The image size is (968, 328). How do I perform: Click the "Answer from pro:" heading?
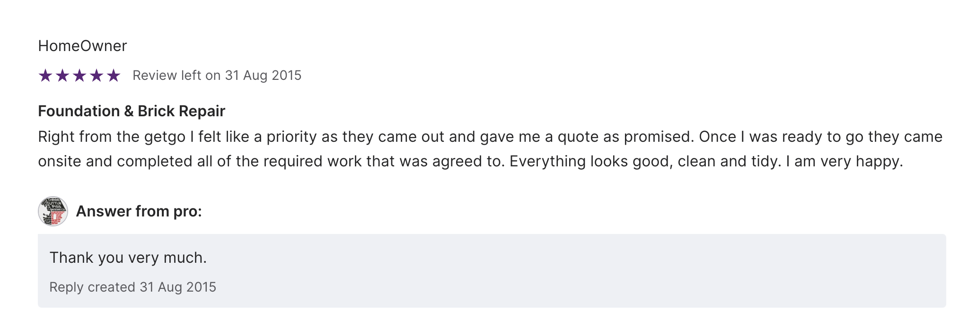point(139,211)
